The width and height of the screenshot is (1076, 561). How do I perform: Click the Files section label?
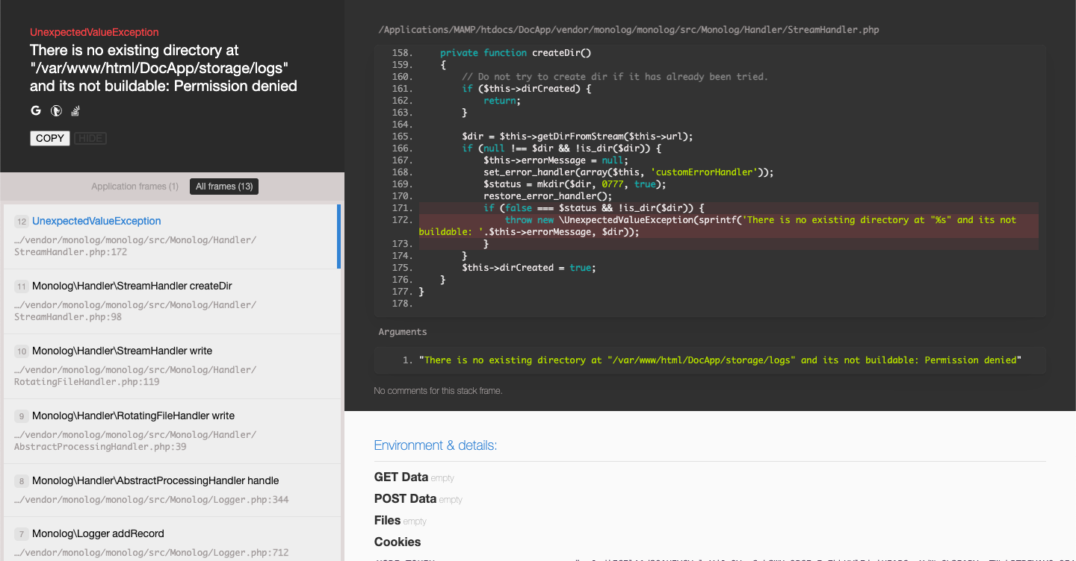tap(388, 521)
